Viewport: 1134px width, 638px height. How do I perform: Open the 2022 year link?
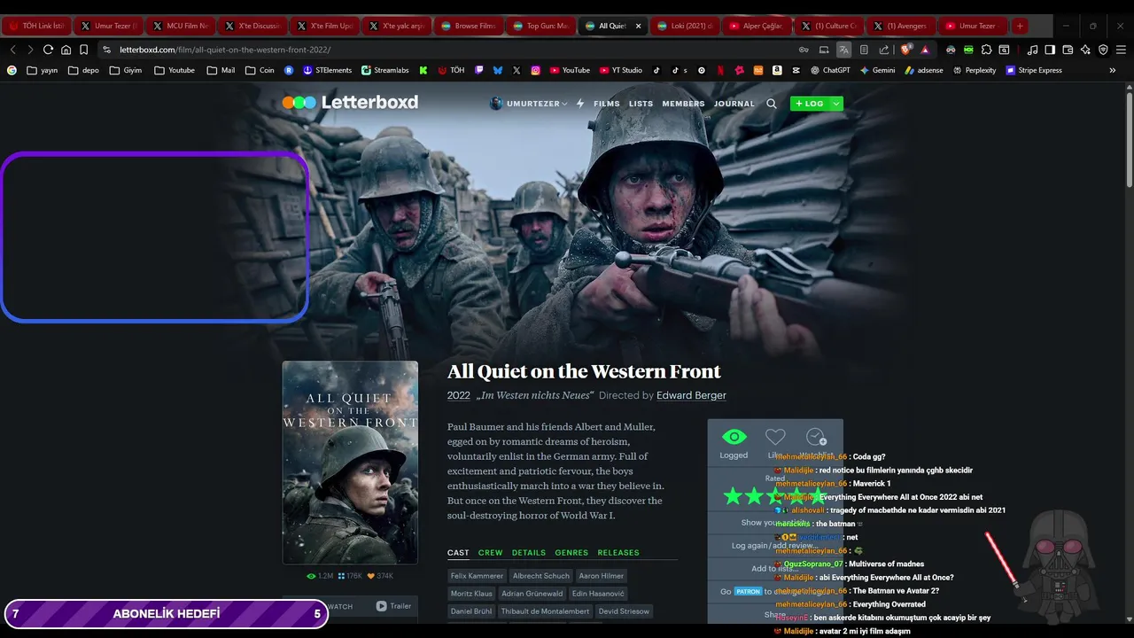(x=459, y=395)
